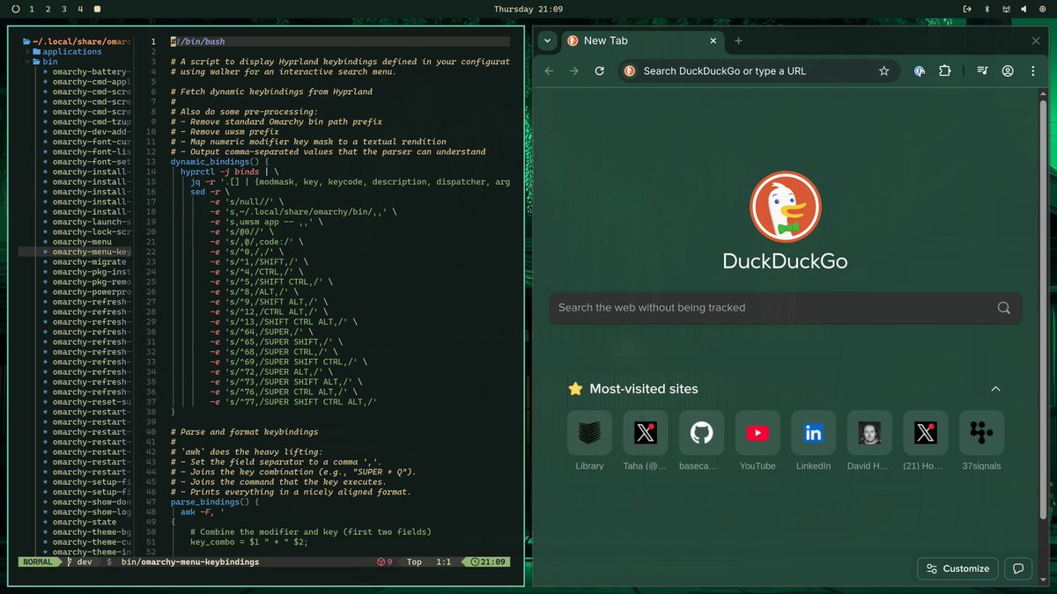Reload the browser page
Viewport: 1057px width, 594px height.
600,71
